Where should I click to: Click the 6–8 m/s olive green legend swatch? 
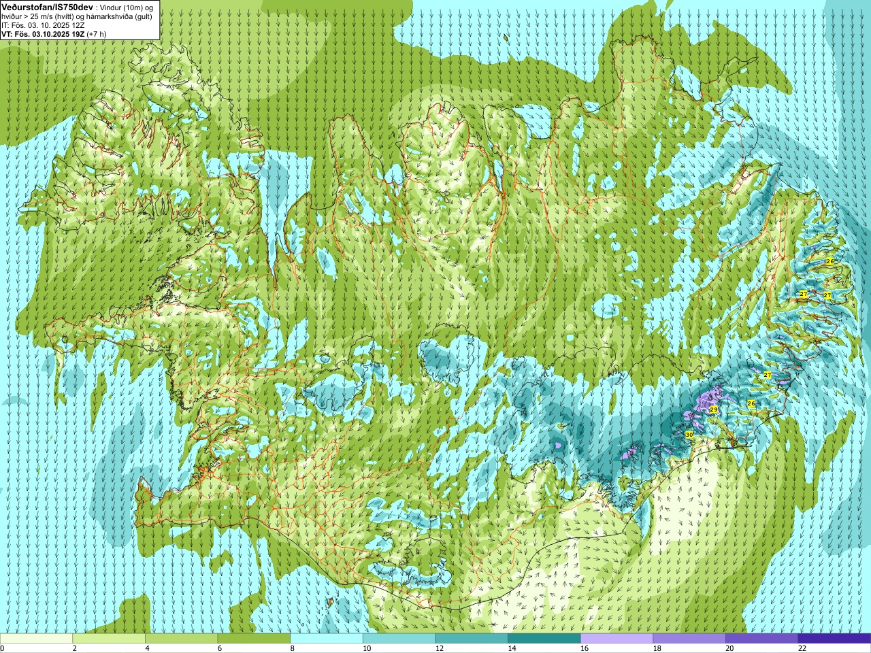[x=254, y=639]
